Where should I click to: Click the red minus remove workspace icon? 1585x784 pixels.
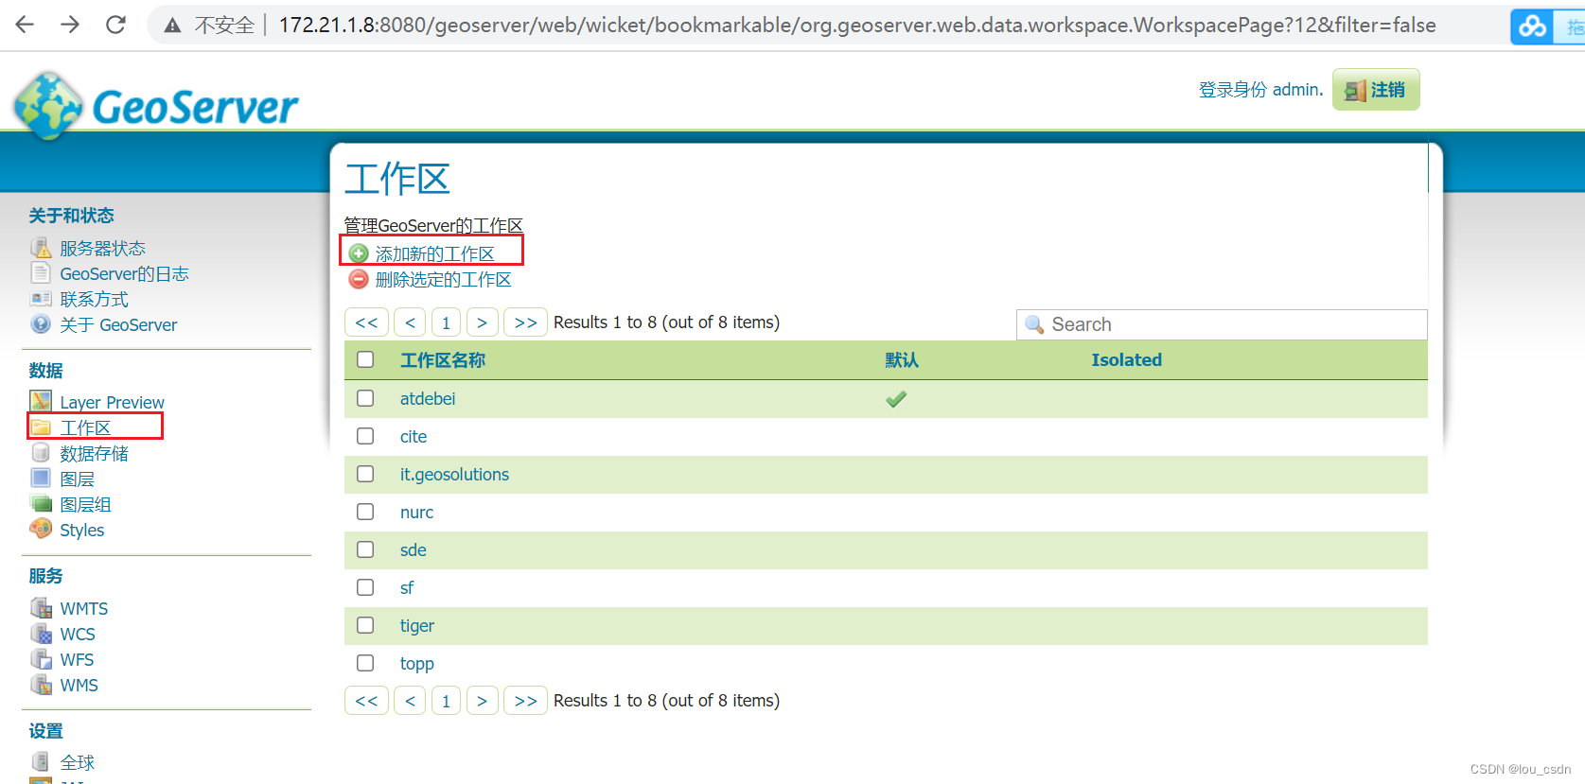[x=359, y=279]
